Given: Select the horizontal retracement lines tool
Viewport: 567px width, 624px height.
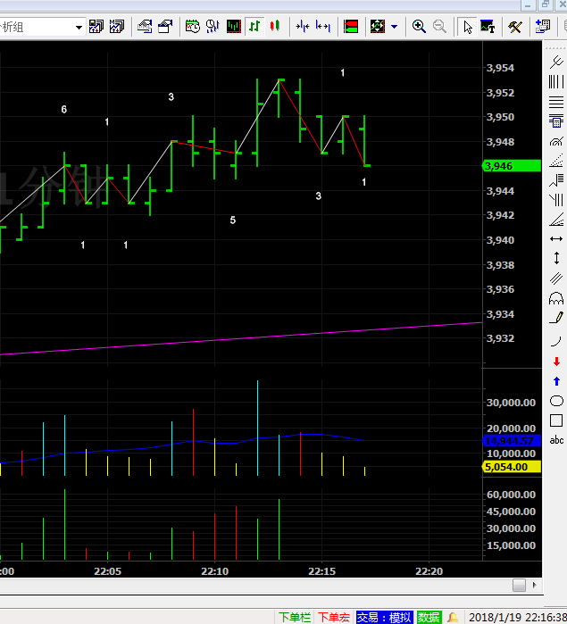Looking at the screenshot, I should point(556,102).
